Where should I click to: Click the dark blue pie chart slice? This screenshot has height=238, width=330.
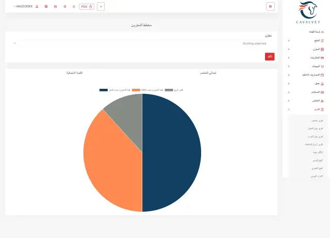[x=173, y=153]
